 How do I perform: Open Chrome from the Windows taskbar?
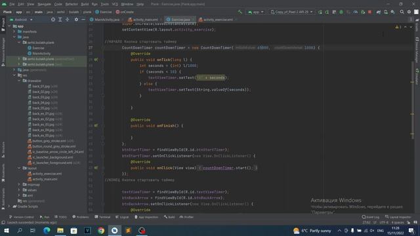(x=101, y=230)
